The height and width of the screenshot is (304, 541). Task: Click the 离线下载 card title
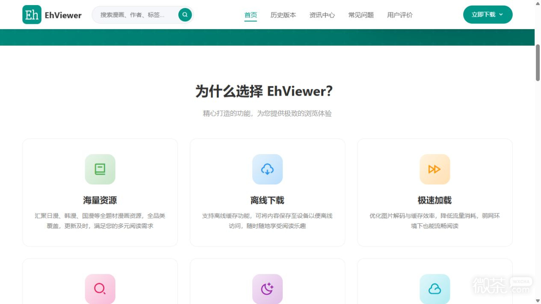tap(267, 200)
